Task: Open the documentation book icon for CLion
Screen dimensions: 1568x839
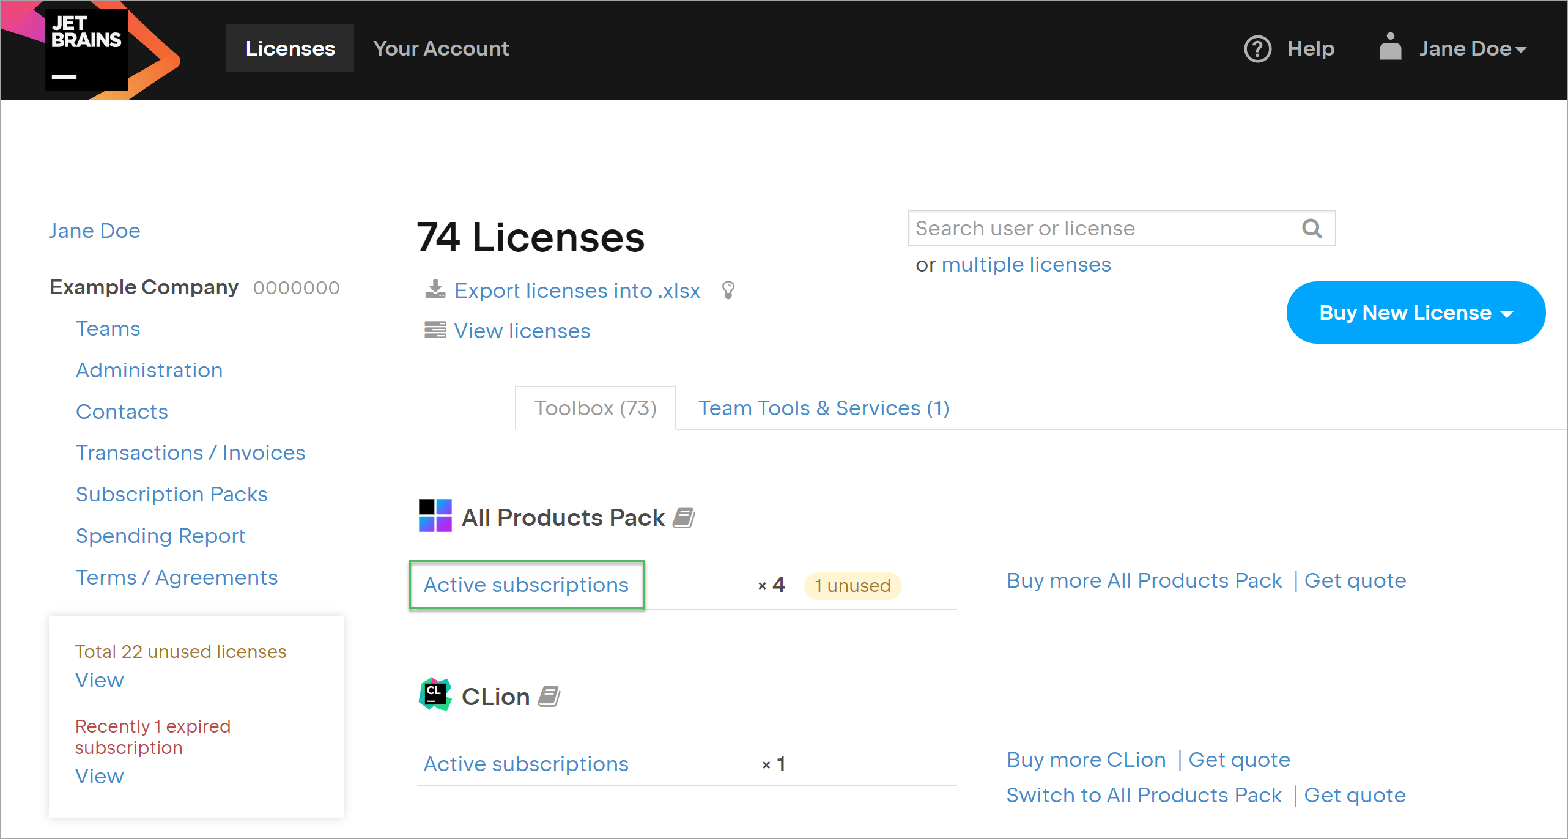Action: pyautogui.click(x=550, y=695)
